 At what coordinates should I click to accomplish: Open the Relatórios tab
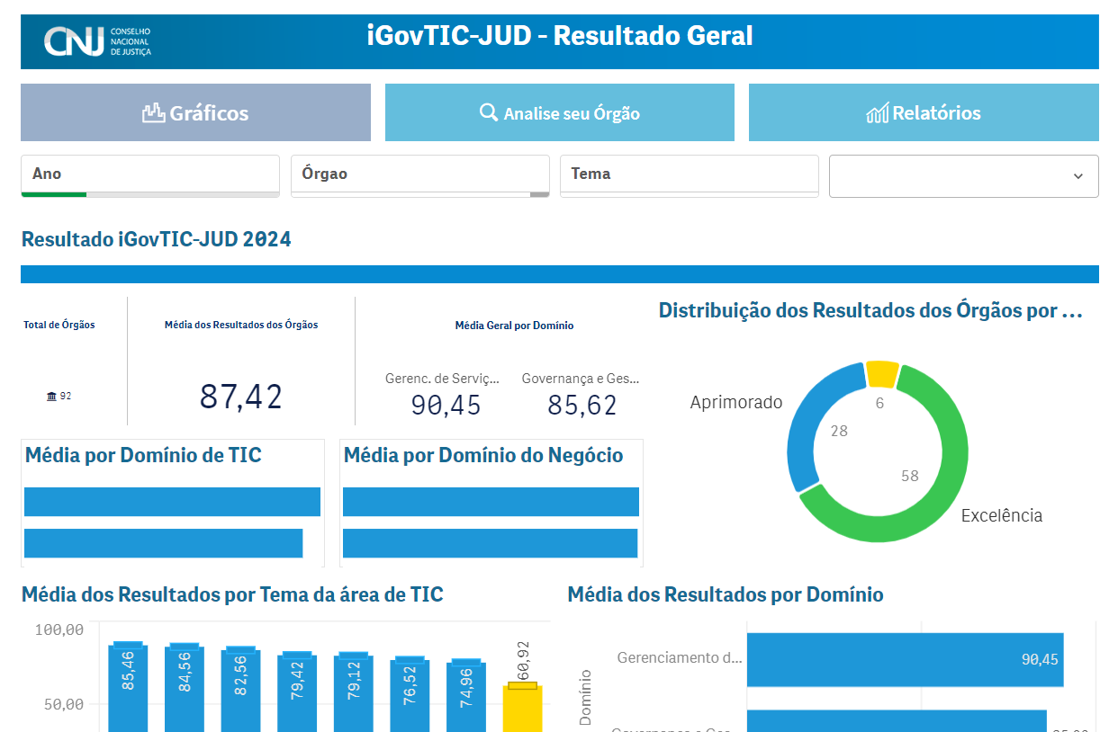point(924,112)
